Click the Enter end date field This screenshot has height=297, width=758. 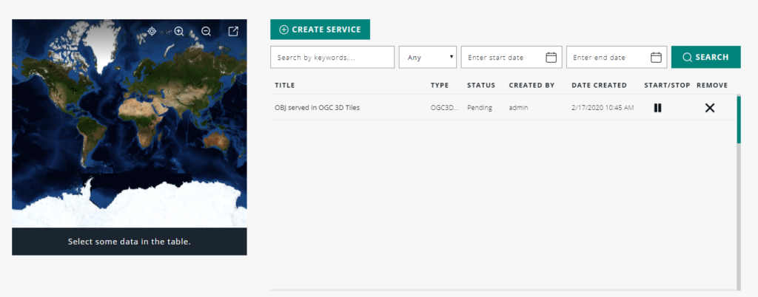(608, 58)
